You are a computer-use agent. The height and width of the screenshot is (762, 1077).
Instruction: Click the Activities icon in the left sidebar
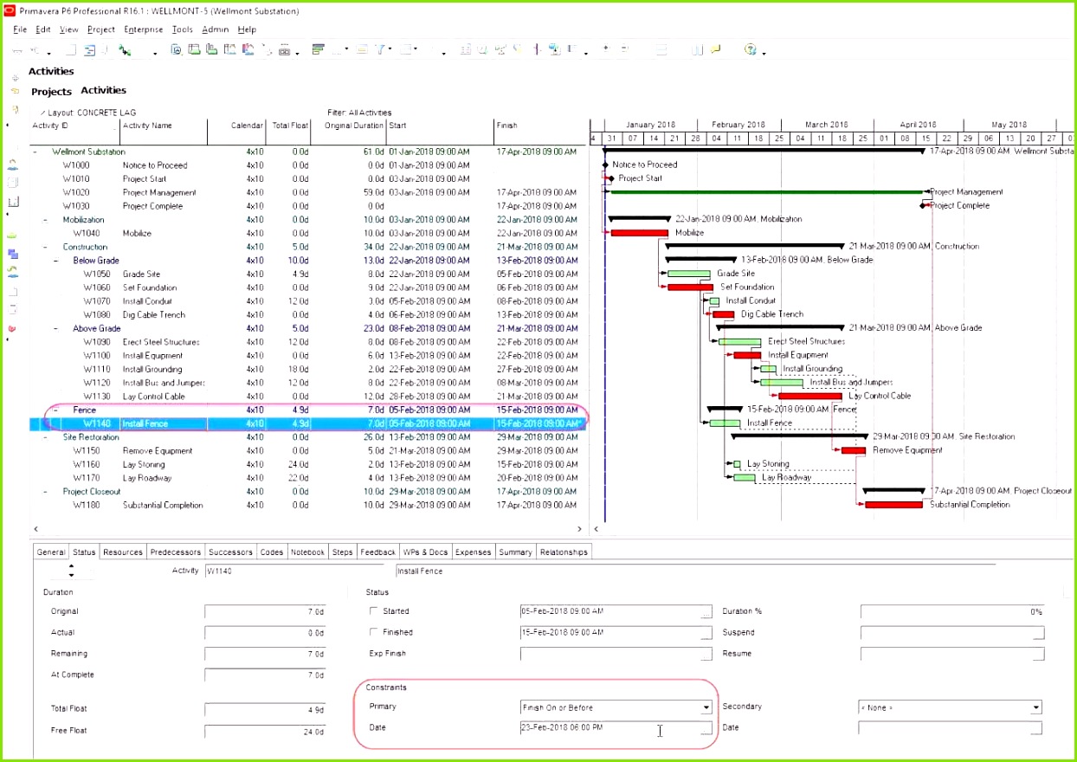[x=11, y=201]
